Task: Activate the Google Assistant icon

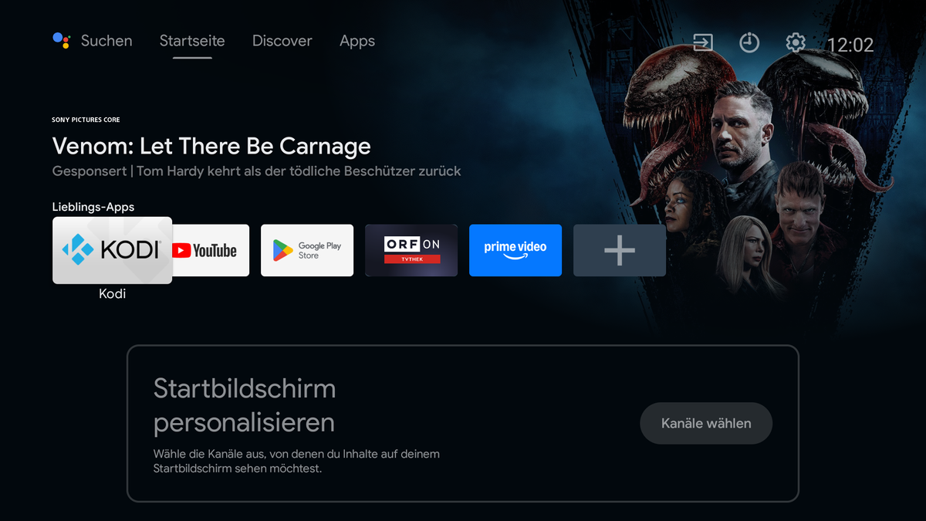Action: click(x=62, y=40)
